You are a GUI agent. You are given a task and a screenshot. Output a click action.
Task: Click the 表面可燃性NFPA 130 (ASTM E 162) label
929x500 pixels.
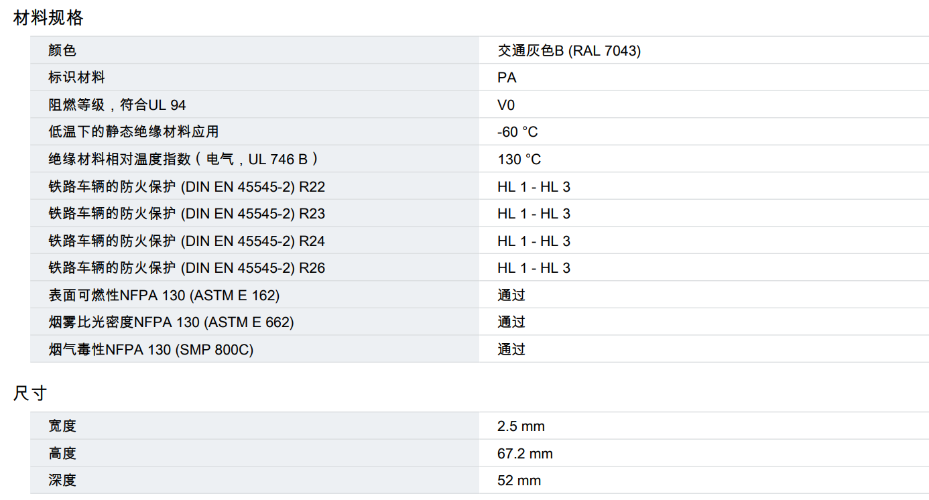[164, 295]
